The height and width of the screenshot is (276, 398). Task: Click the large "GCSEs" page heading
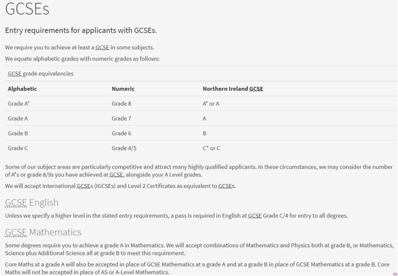click(x=27, y=9)
